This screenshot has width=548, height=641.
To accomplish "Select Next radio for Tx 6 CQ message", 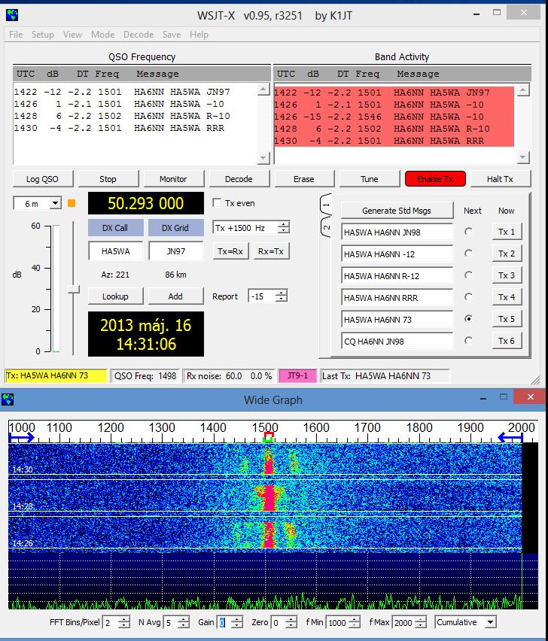I will 469,341.
